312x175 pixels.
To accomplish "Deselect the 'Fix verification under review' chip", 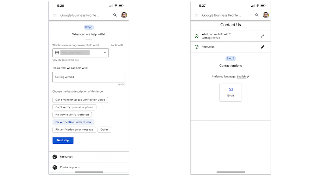I will 73,122.
